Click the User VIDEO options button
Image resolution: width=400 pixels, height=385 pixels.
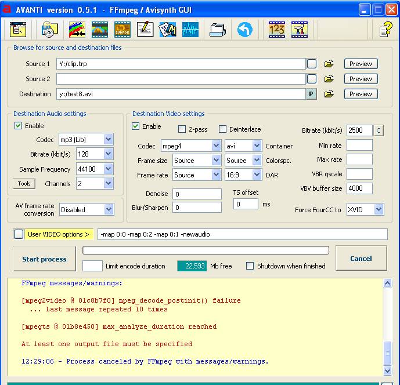(x=59, y=234)
